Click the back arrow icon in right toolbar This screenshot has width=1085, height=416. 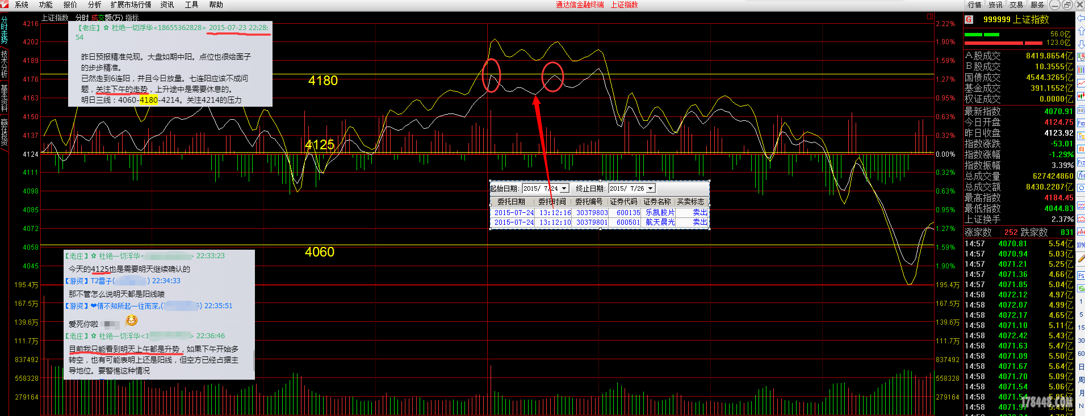tap(1080, 19)
